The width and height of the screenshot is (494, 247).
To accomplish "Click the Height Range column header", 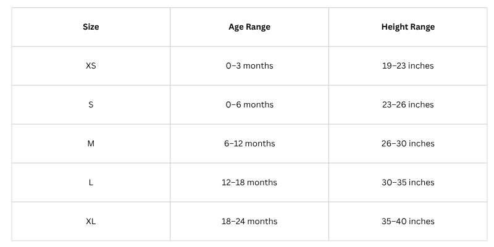I will 408,27.
